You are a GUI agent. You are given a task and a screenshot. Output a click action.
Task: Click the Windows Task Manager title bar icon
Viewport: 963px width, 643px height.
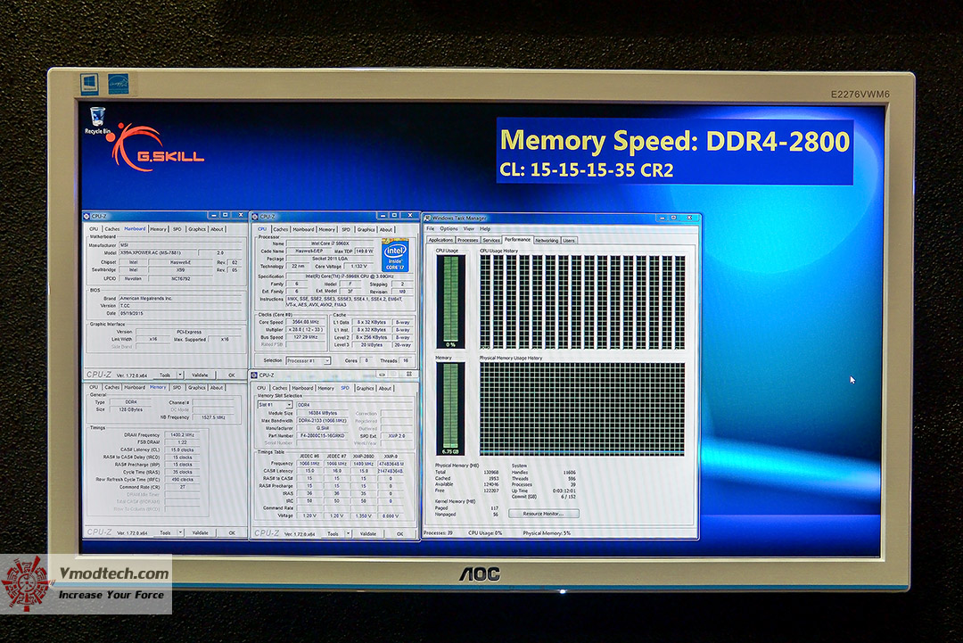click(427, 218)
